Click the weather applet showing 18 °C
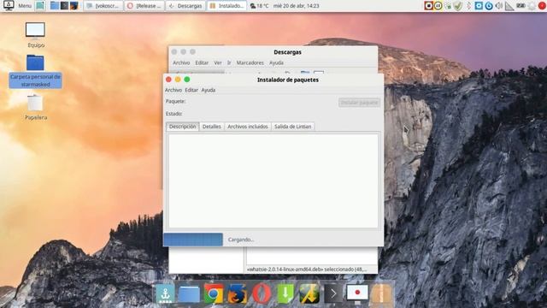Screen dimensions: 547x308 [x=260, y=6]
